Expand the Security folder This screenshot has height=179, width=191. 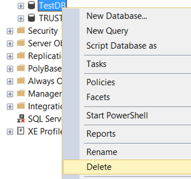point(10,31)
